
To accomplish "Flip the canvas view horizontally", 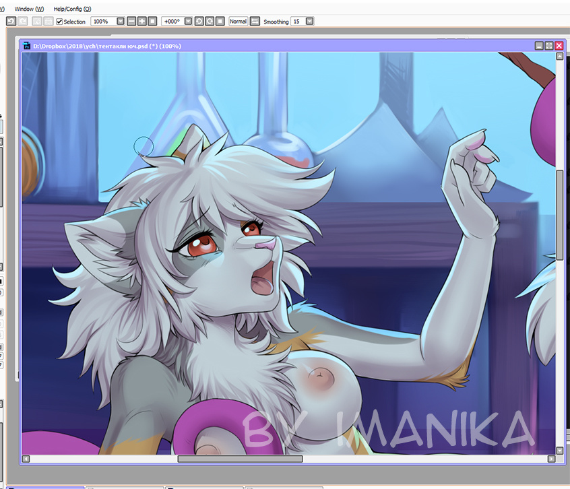I will click(255, 22).
